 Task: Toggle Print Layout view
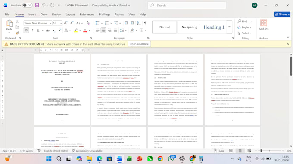(240, 151)
